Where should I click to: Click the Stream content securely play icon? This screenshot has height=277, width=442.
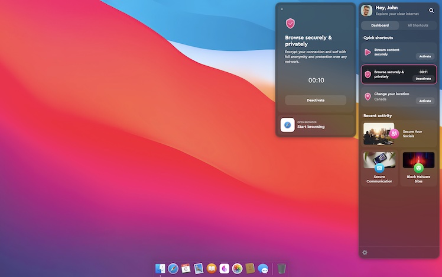click(x=368, y=52)
